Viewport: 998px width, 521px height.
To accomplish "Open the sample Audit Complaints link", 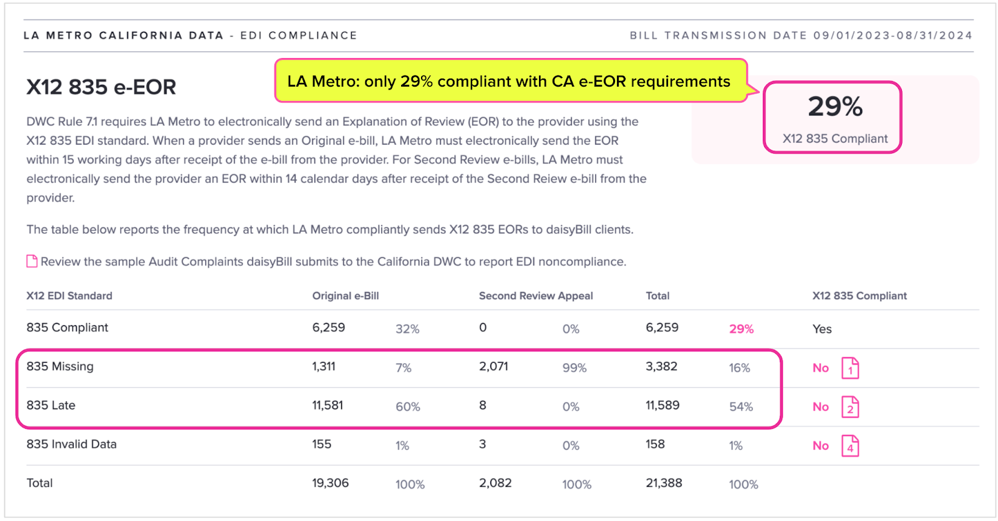I will point(333,262).
